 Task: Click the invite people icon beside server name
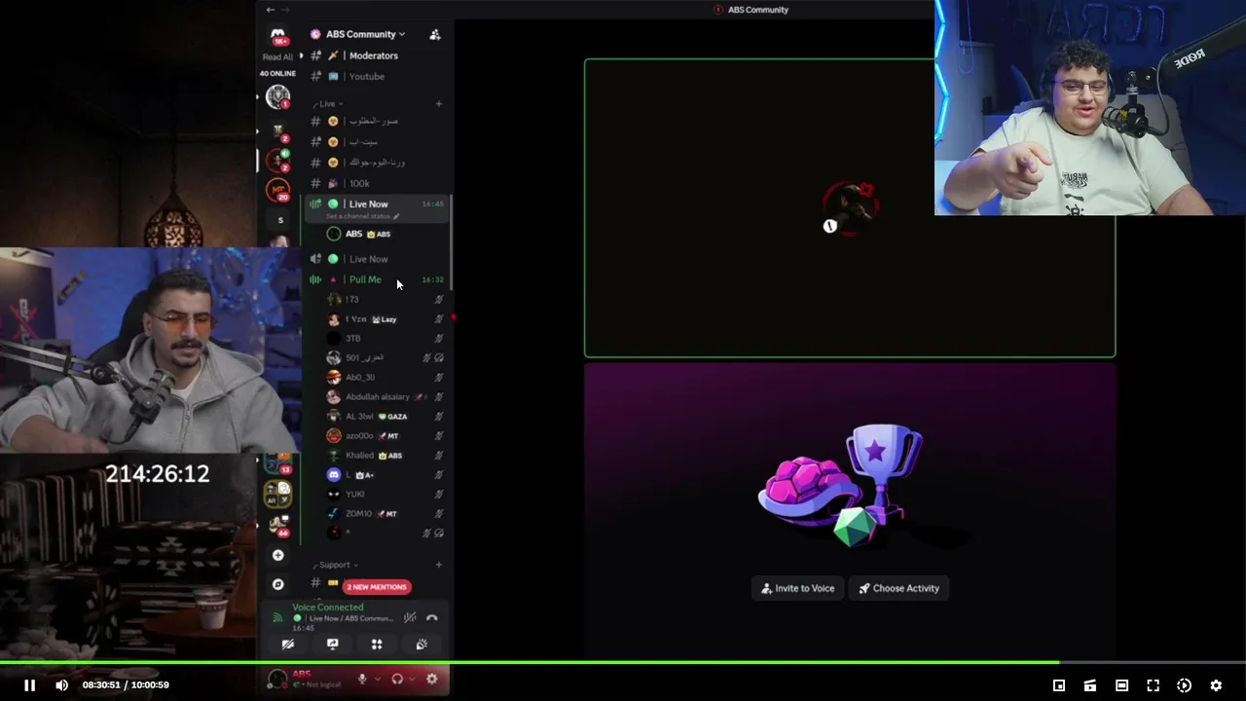pos(435,34)
